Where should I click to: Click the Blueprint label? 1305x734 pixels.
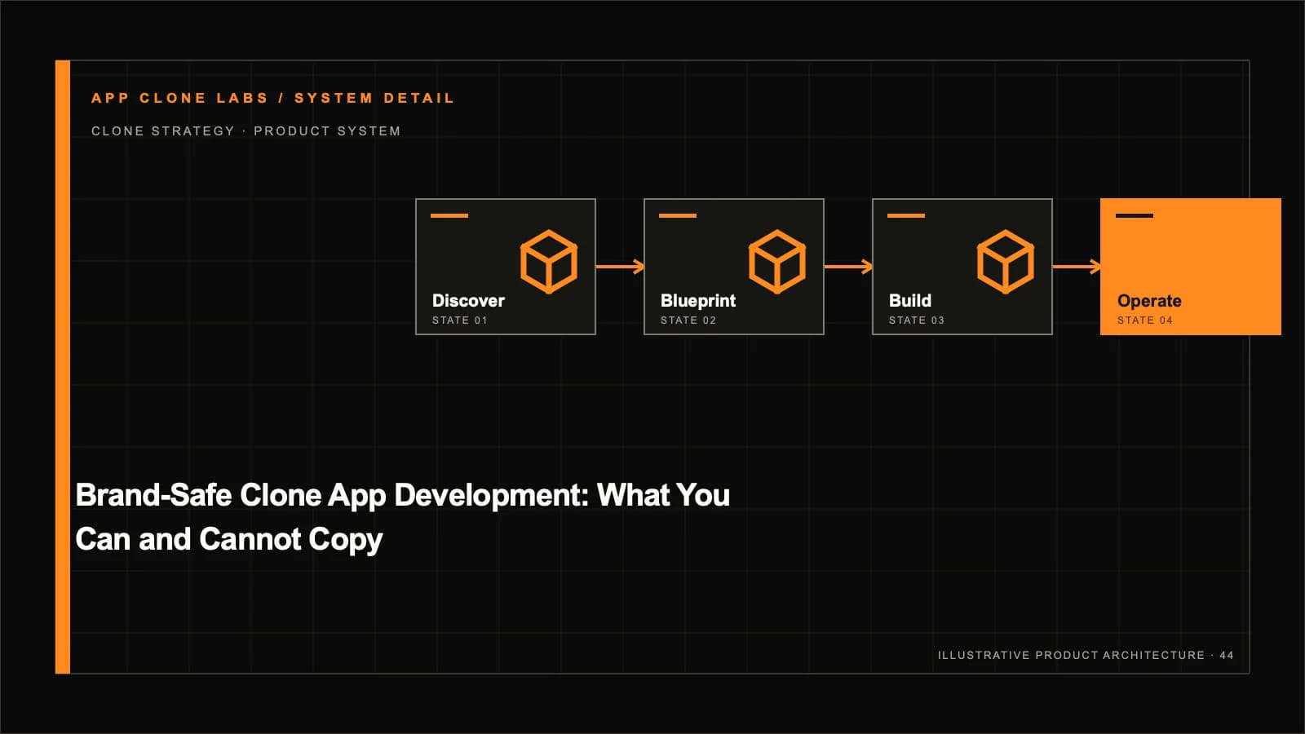point(698,301)
